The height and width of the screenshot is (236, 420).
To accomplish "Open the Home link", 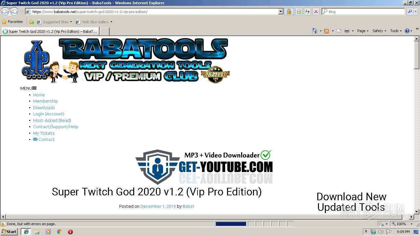I will point(39,95).
